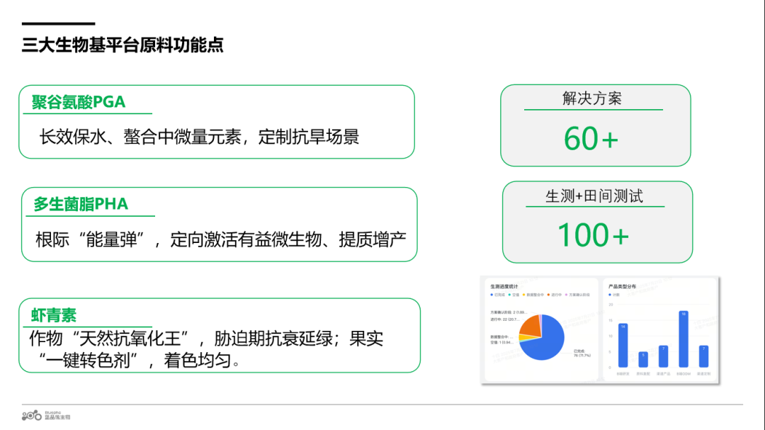
Task: Select the yellow 数据整合中 legend dot icon
Action: click(x=522, y=295)
